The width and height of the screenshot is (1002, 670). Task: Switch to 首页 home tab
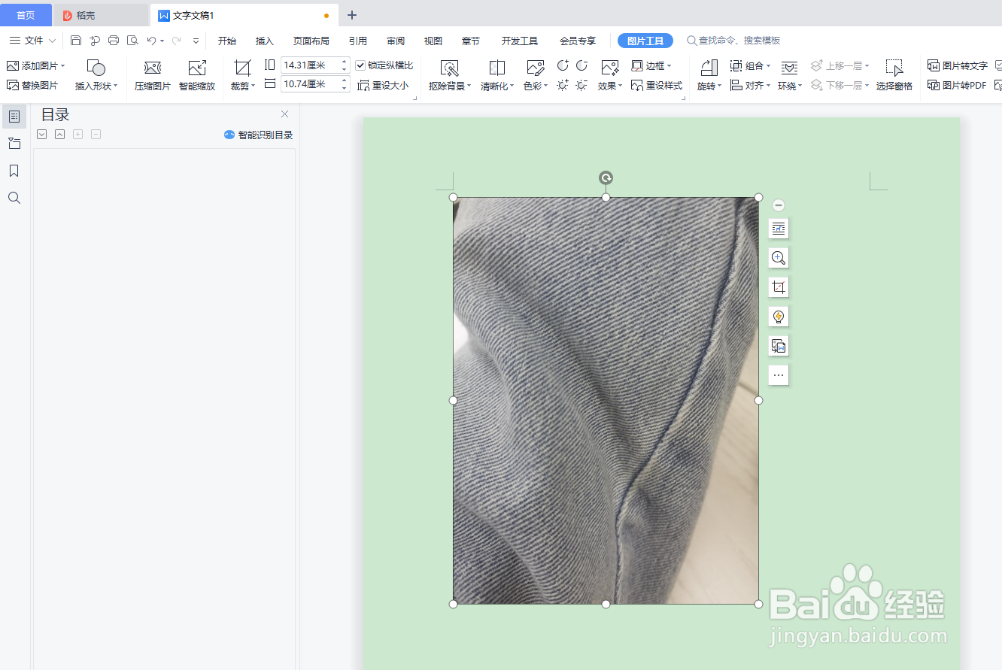coord(26,15)
